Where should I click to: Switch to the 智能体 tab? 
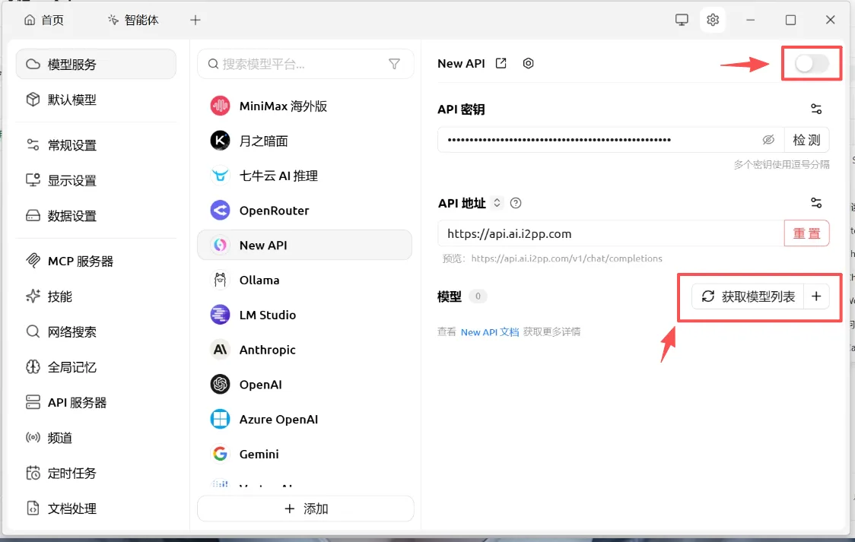(134, 21)
